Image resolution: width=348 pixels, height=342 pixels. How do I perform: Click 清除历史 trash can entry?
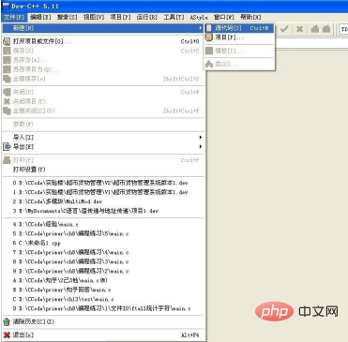click(x=103, y=321)
